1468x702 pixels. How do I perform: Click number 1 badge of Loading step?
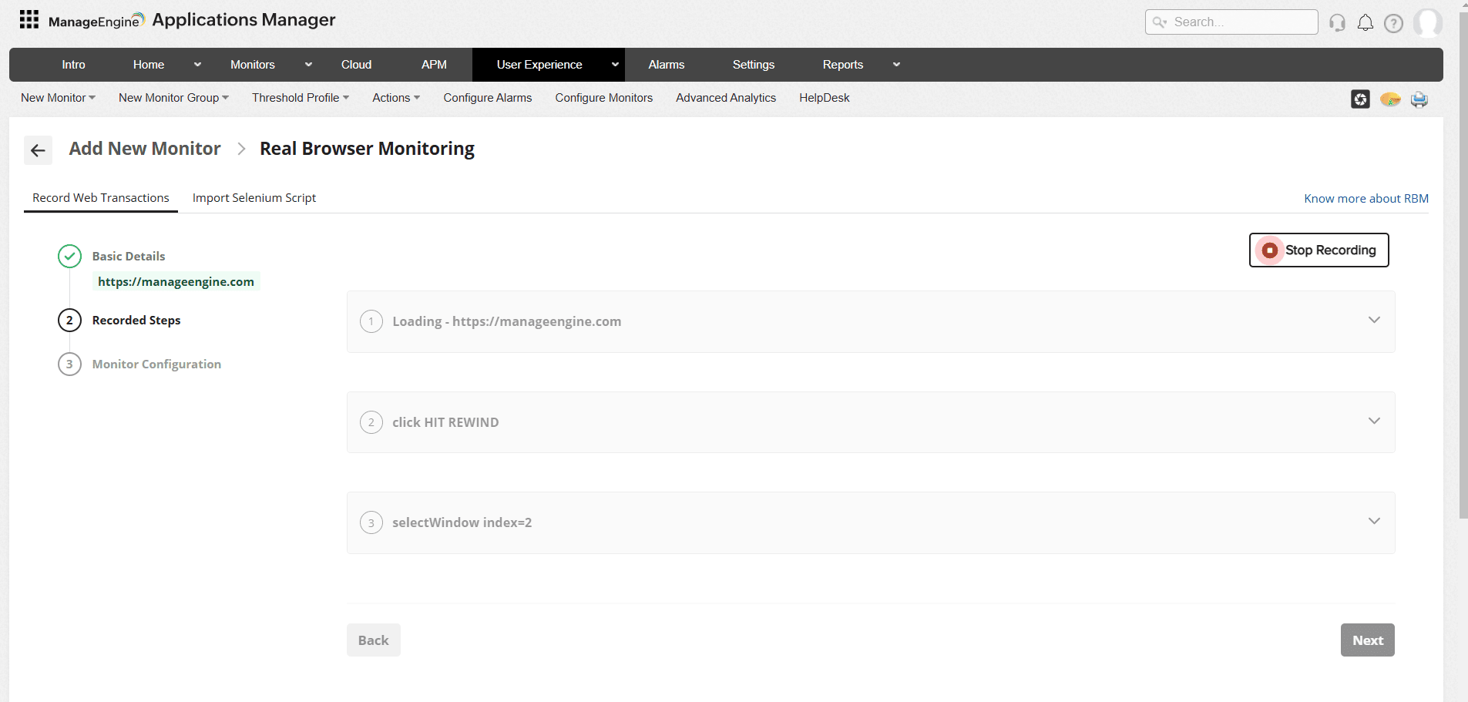371,321
